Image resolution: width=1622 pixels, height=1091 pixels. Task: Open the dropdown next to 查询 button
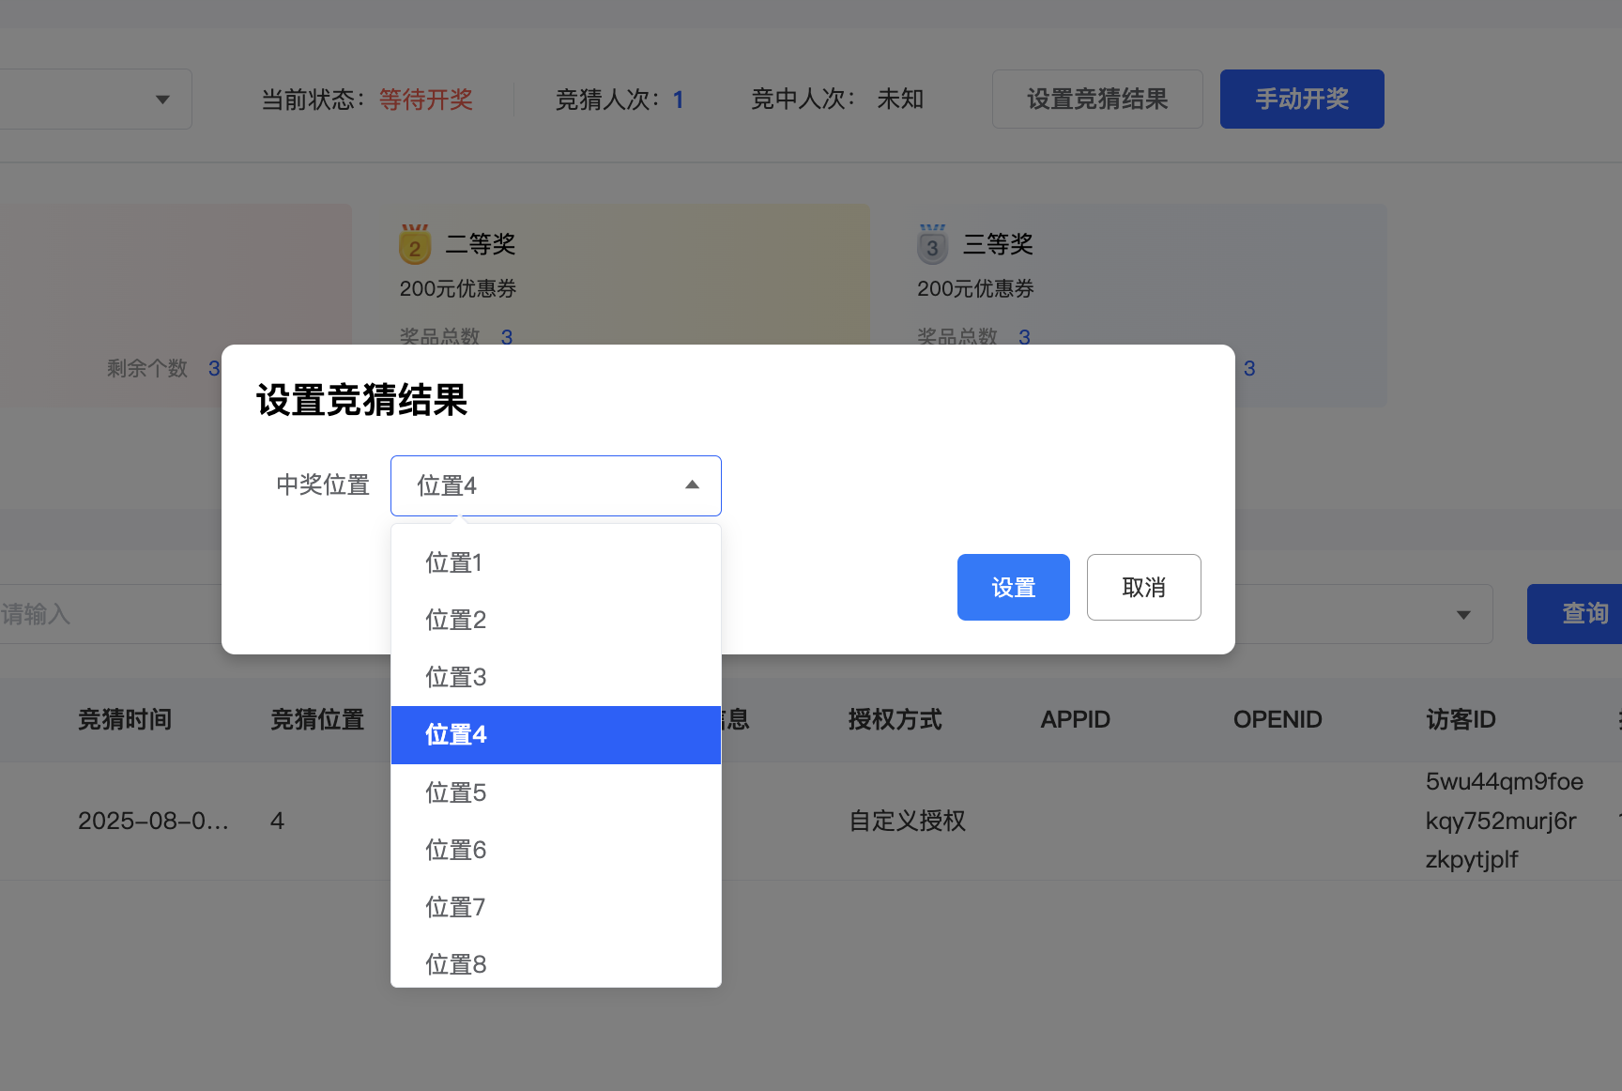tap(1462, 614)
